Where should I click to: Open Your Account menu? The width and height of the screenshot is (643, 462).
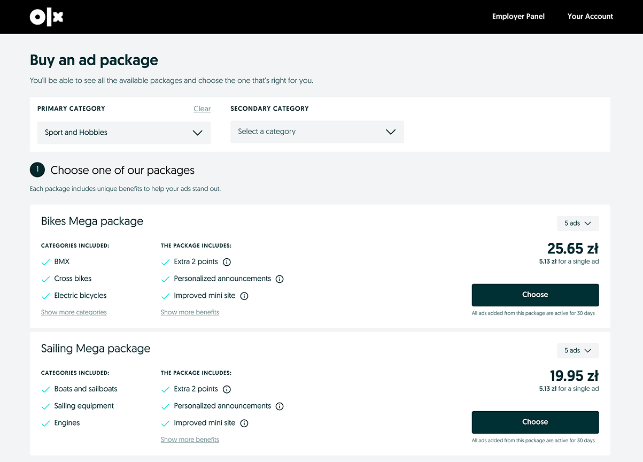(x=590, y=17)
